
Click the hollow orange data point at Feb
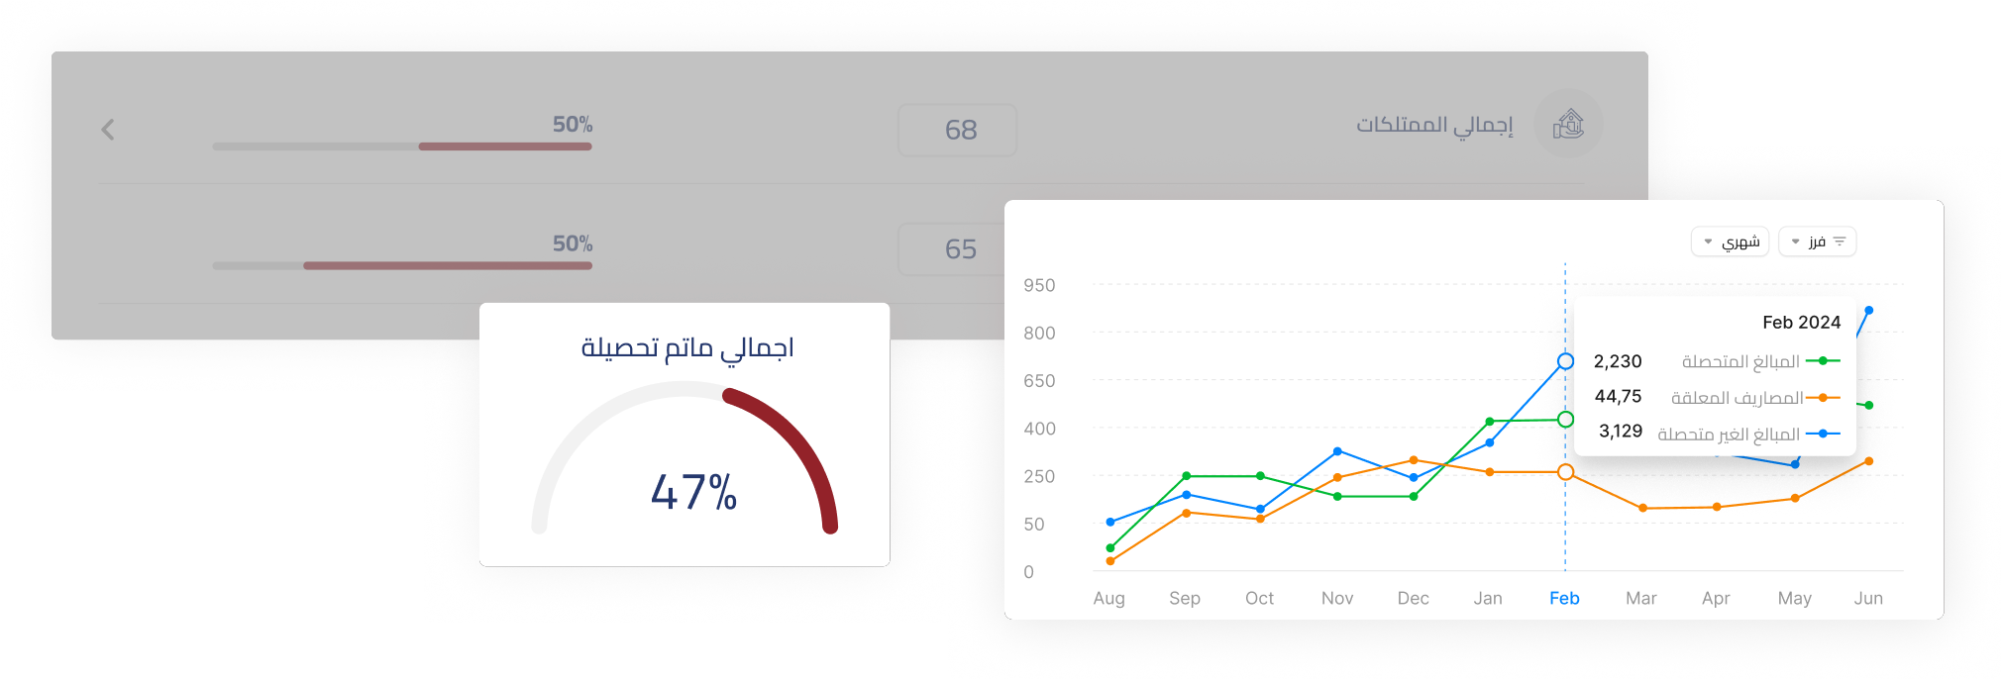click(1565, 472)
